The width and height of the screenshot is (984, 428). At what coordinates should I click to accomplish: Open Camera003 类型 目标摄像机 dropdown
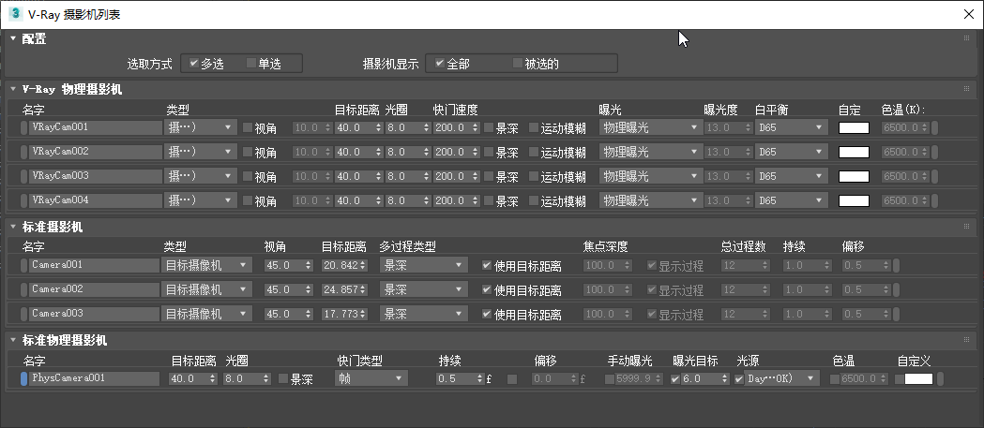(x=207, y=314)
